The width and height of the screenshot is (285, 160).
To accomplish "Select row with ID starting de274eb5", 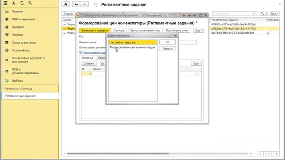I will tap(232, 33).
